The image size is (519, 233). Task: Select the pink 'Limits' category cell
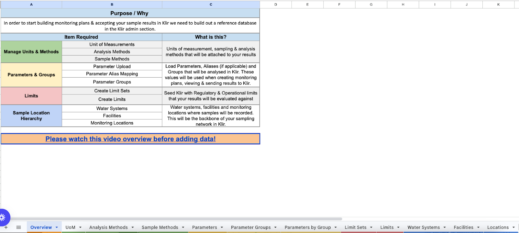pos(31,96)
